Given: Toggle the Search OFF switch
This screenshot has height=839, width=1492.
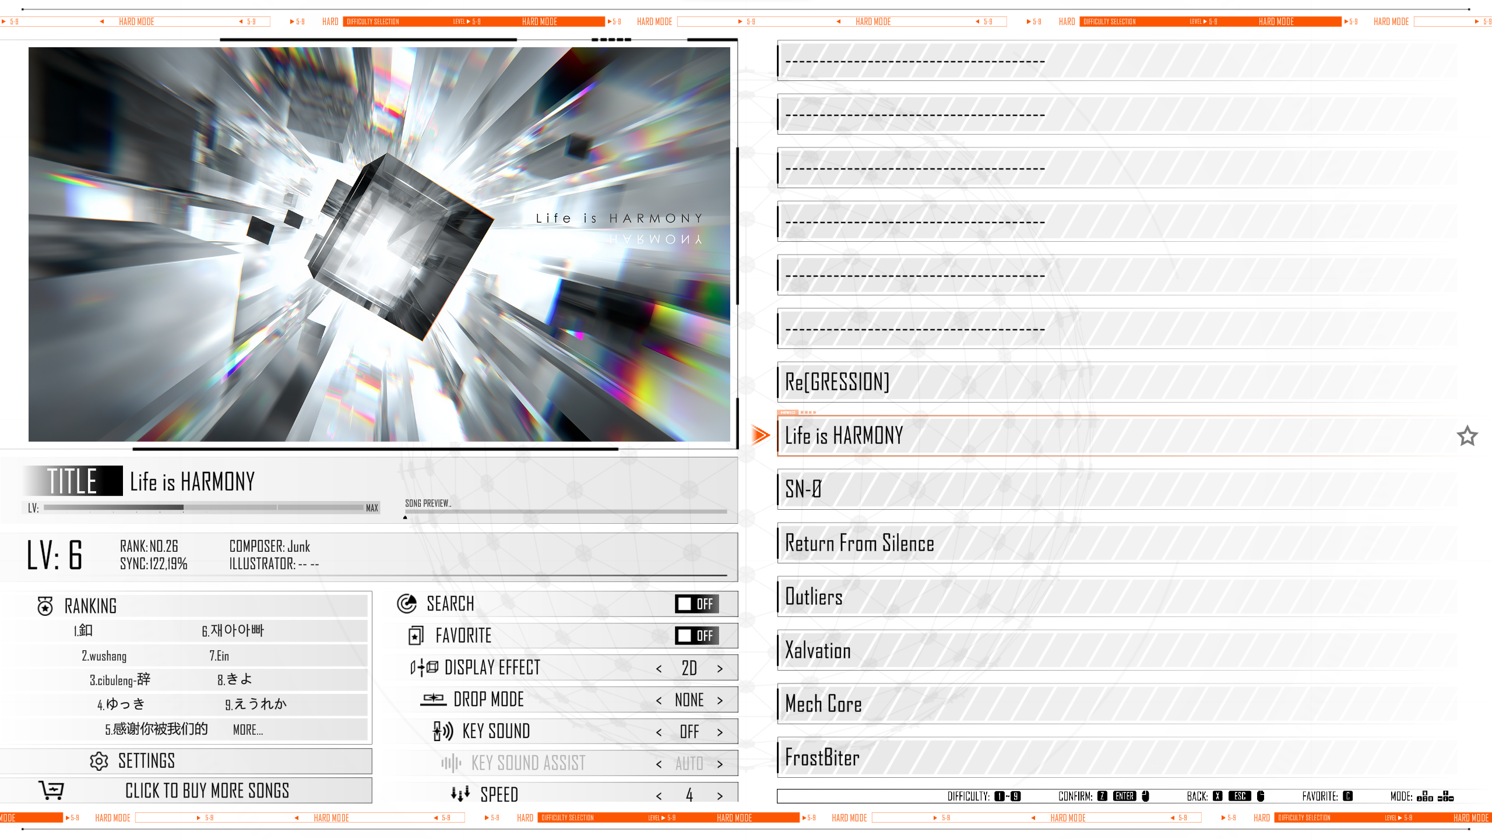Looking at the screenshot, I should 697,604.
